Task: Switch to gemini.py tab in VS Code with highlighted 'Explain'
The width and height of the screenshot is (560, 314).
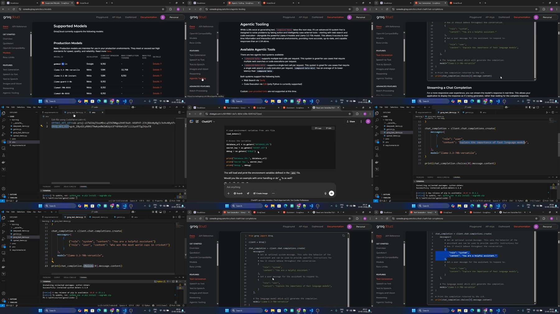Action: (469, 112)
